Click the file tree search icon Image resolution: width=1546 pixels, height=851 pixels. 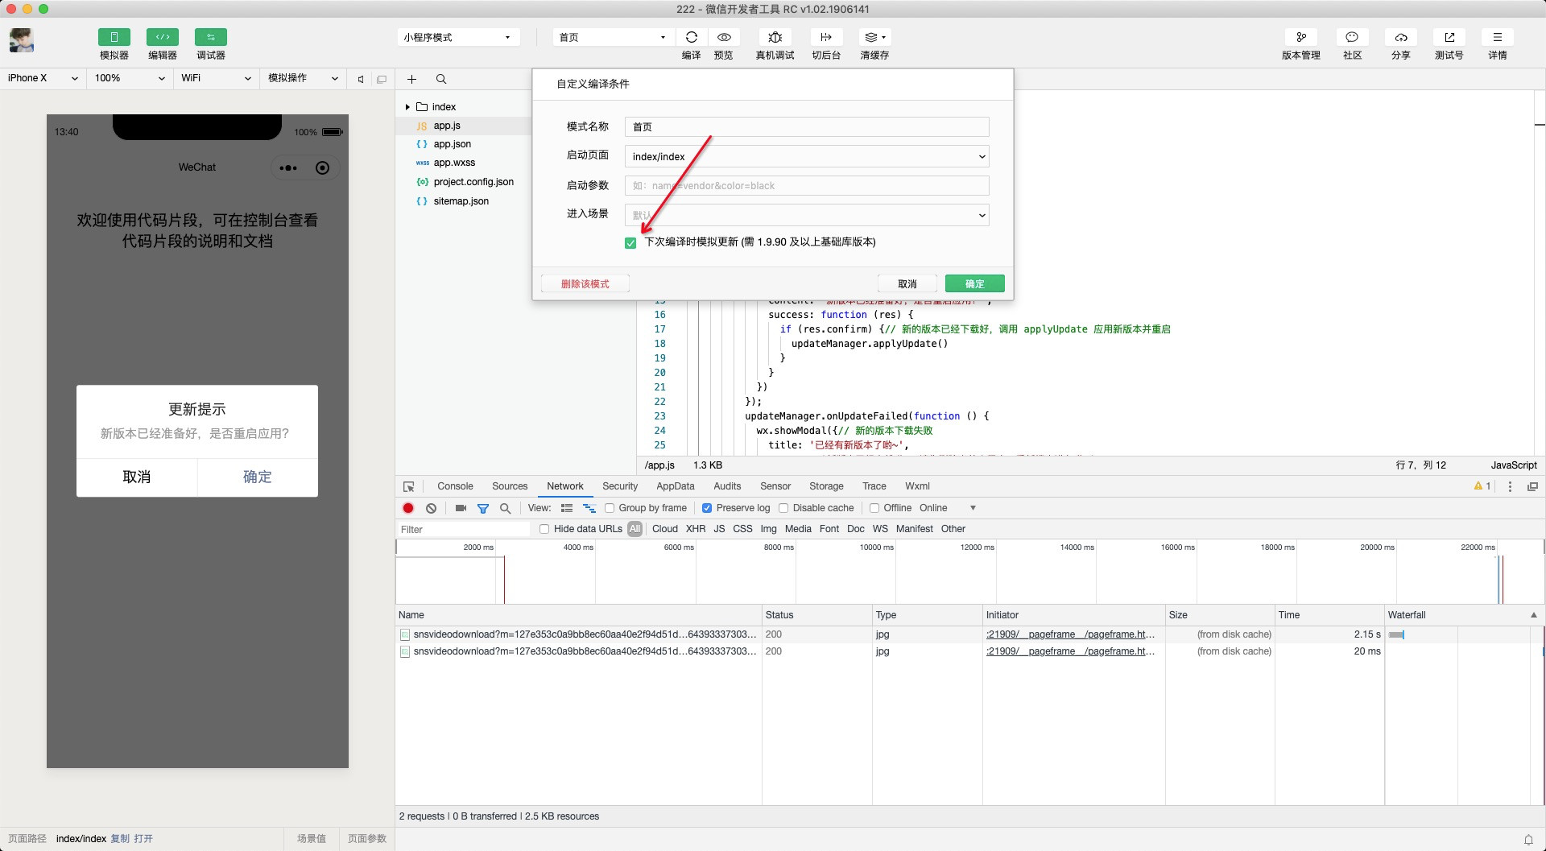(x=441, y=79)
